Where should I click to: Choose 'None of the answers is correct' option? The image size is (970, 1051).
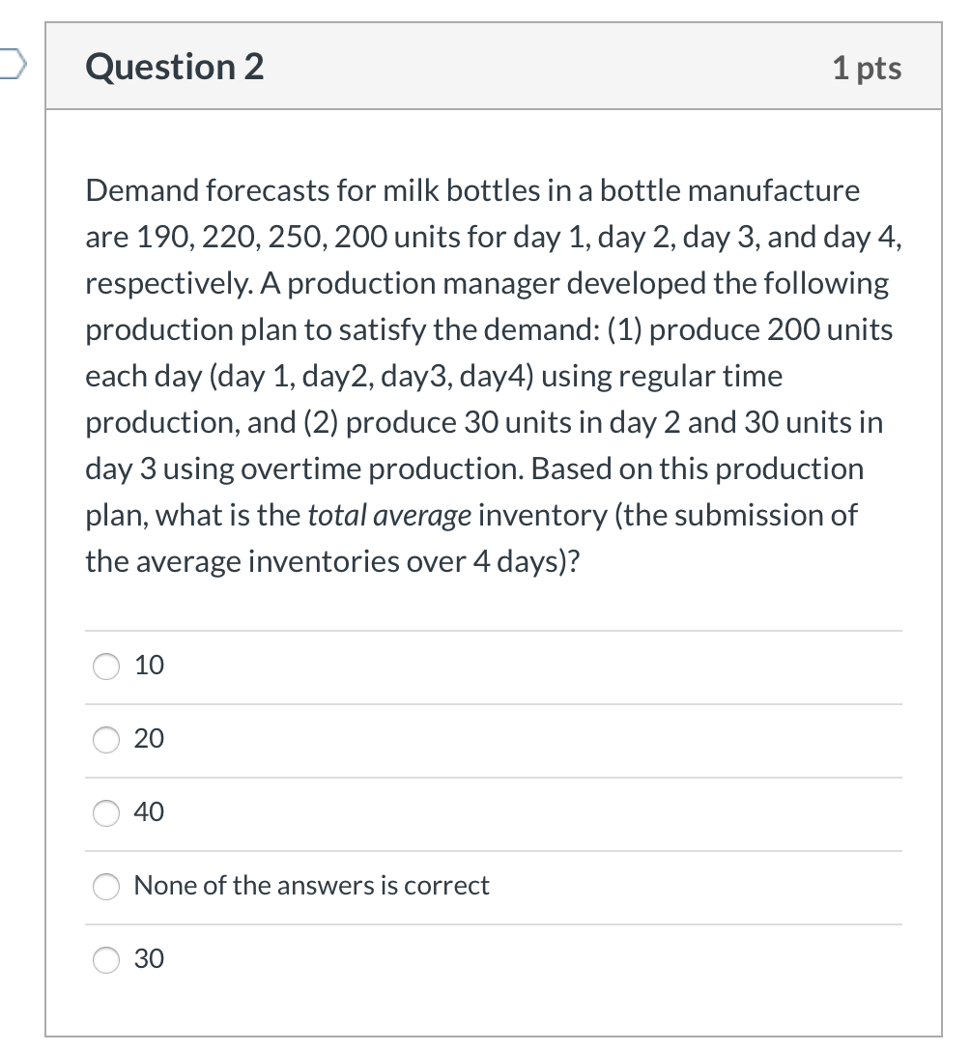click(106, 886)
